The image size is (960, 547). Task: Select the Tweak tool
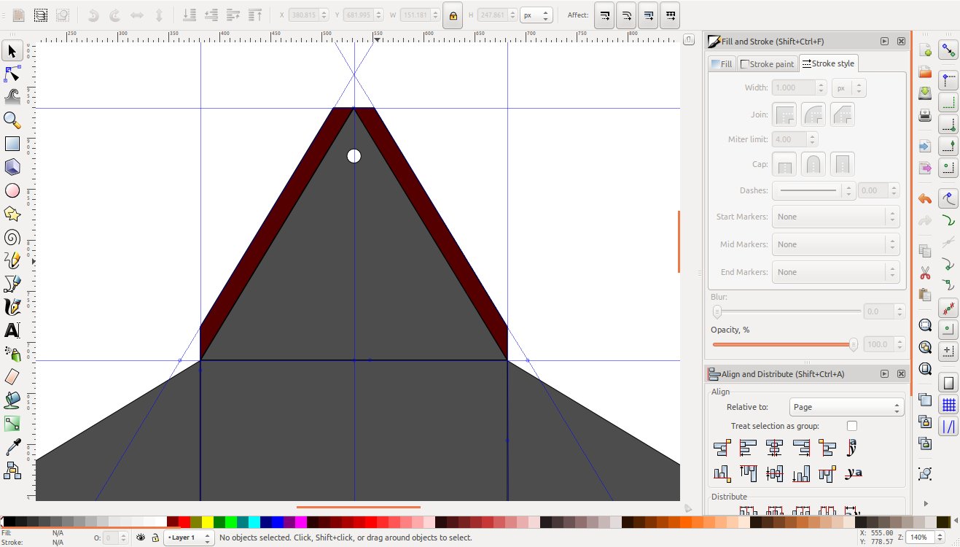[12, 96]
